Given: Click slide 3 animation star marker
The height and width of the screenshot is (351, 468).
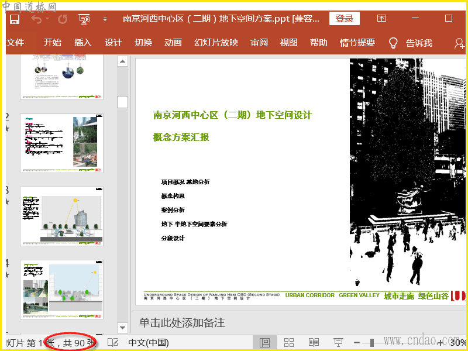Looking at the screenshot, I should (7, 202).
